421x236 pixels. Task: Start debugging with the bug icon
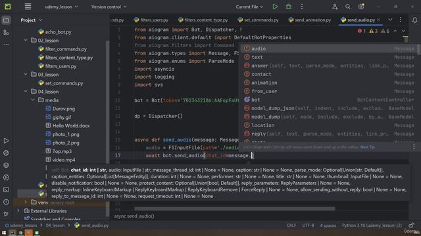point(288,7)
